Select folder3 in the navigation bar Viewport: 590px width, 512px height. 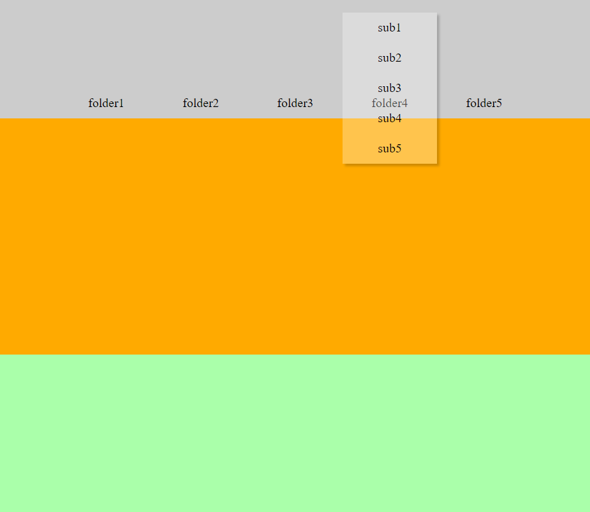tap(295, 103)
